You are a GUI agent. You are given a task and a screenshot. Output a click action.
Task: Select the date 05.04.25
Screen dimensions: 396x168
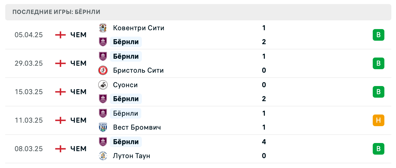(29, 35)
